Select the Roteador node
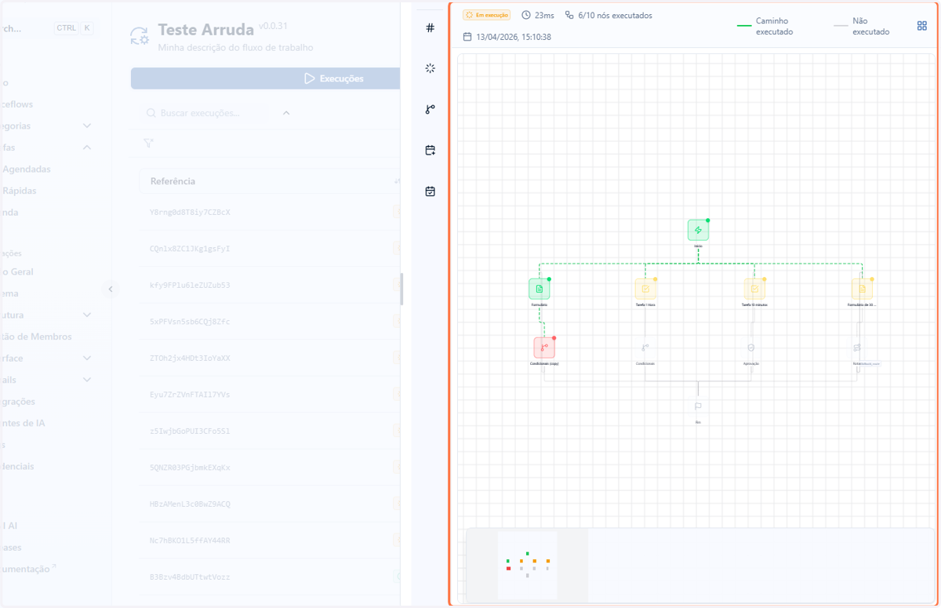This screenshot has height=608, width=941. 858,348
